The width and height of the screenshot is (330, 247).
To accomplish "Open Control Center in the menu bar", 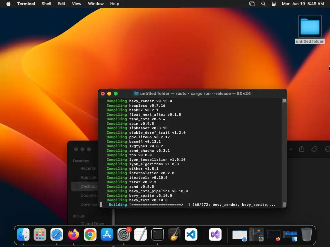I will [x=274, y=4].
